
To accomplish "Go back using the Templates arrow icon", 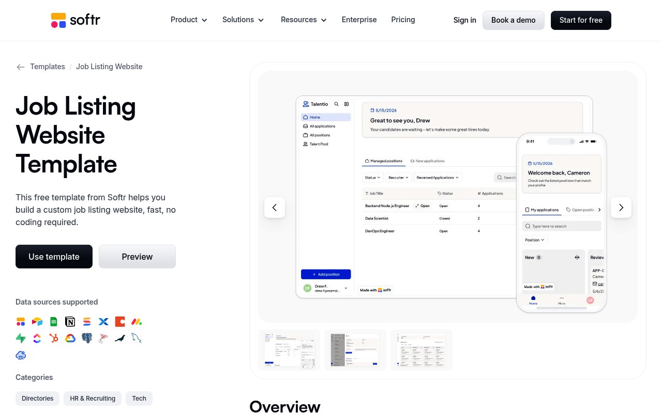I will point(21,67).
